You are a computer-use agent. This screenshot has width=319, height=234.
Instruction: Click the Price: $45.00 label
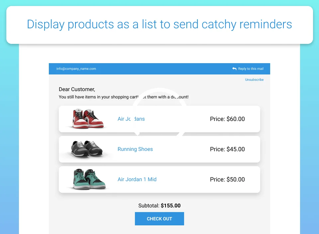tap(227, 149)
